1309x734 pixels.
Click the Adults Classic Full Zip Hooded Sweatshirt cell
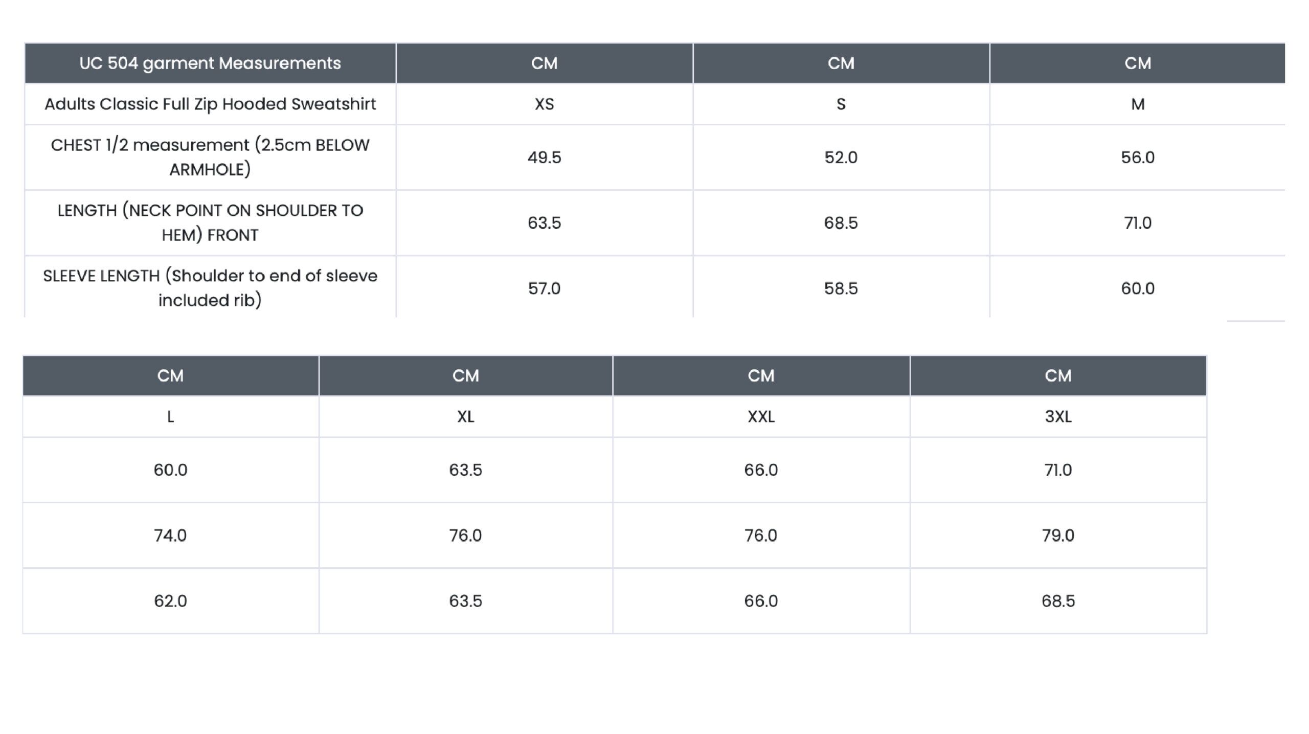coord(210,104)
